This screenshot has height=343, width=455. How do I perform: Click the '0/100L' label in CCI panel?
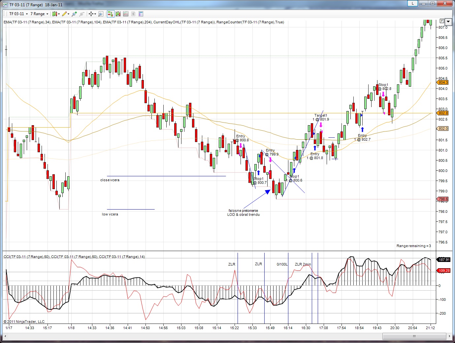[282, 264]
